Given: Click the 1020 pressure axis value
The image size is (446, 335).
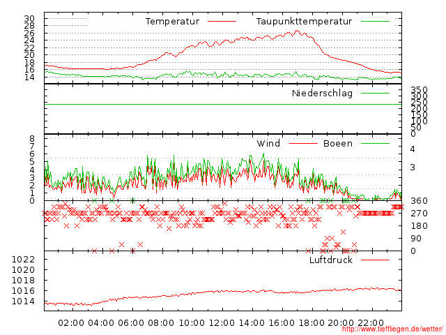Looking at the screenshot, I should click(x=23, y=270).
